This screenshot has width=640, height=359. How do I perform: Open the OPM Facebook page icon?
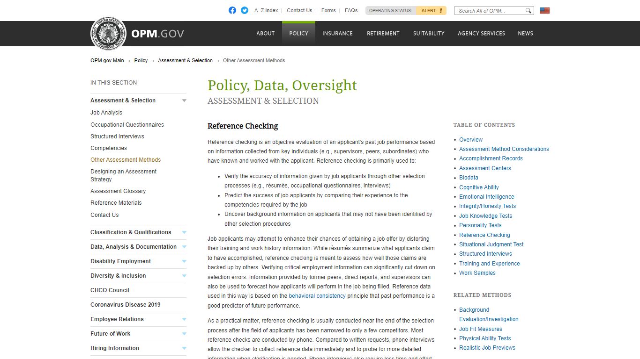232,10
